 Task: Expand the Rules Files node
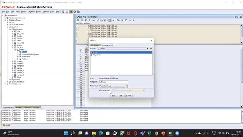[x=18, y=57]
